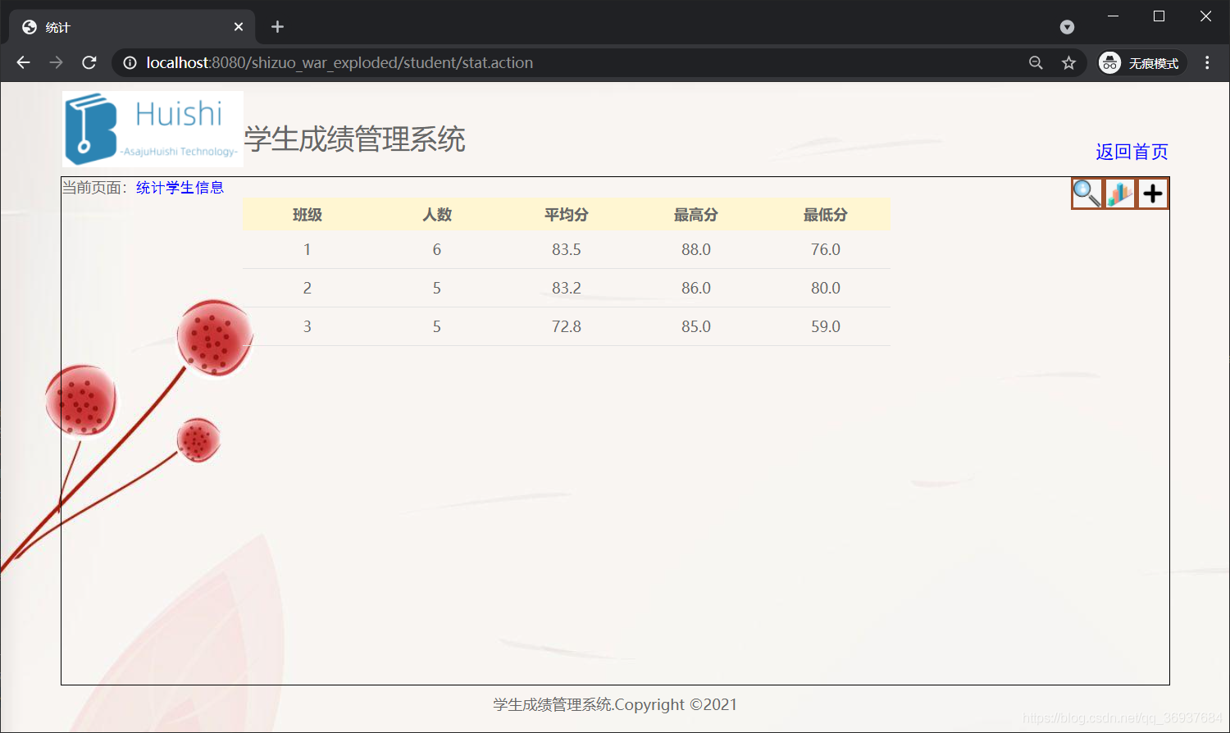1230x733 pixels.
Task: Click the zoom magnifier icon in address bar
Action: (x=1036, y=62)
